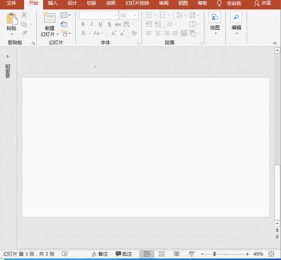Click the Text Direction icon
The image size is (281, 260).
click(193, 15)
